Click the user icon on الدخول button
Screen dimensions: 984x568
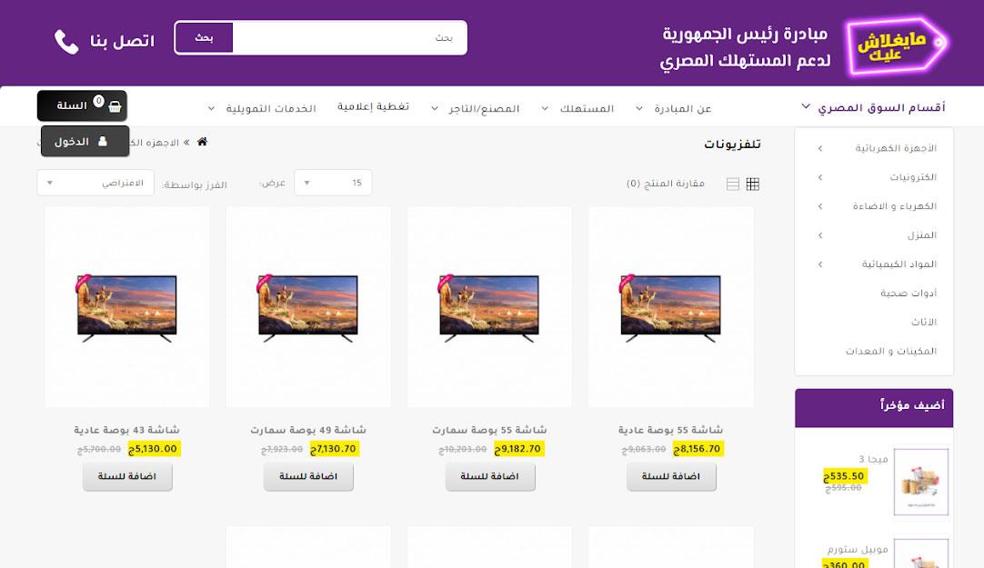[102, 141]
